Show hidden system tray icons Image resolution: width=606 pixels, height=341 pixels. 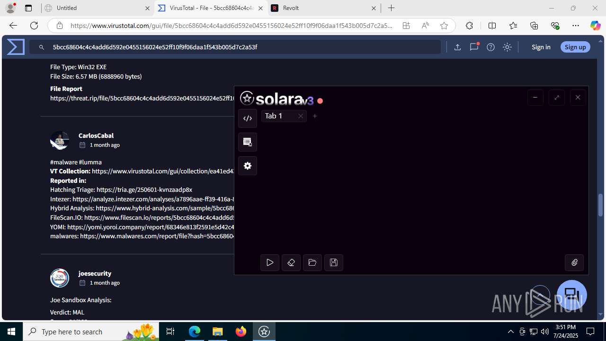pos(510,332)
